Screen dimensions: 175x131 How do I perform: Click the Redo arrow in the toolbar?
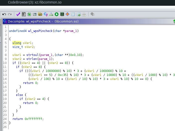(10, 14)
